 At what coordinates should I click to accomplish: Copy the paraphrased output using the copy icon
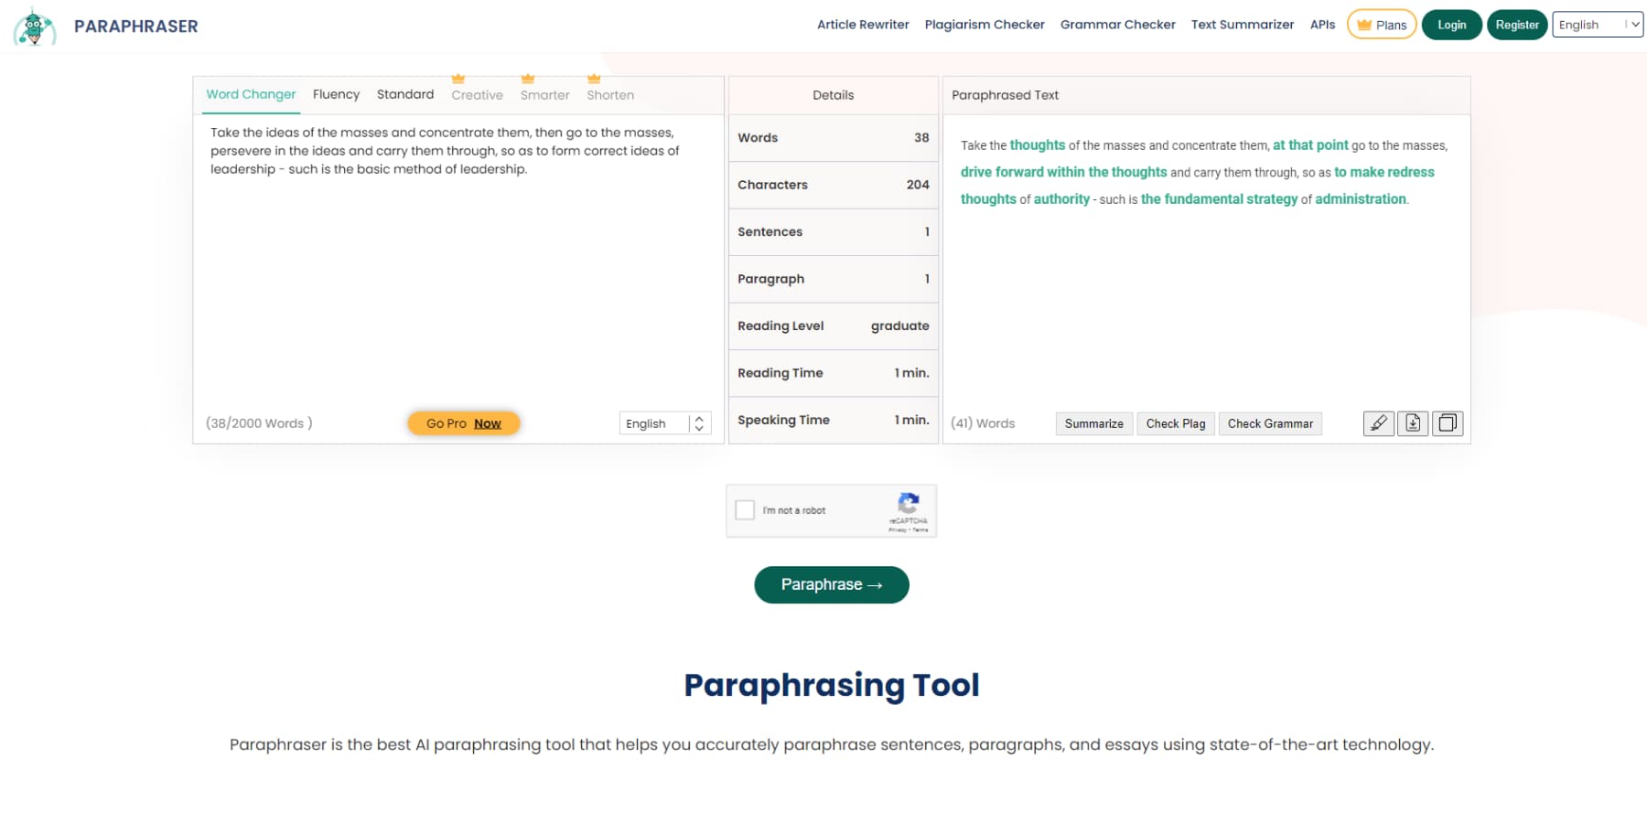click(x=1447, y=423)
